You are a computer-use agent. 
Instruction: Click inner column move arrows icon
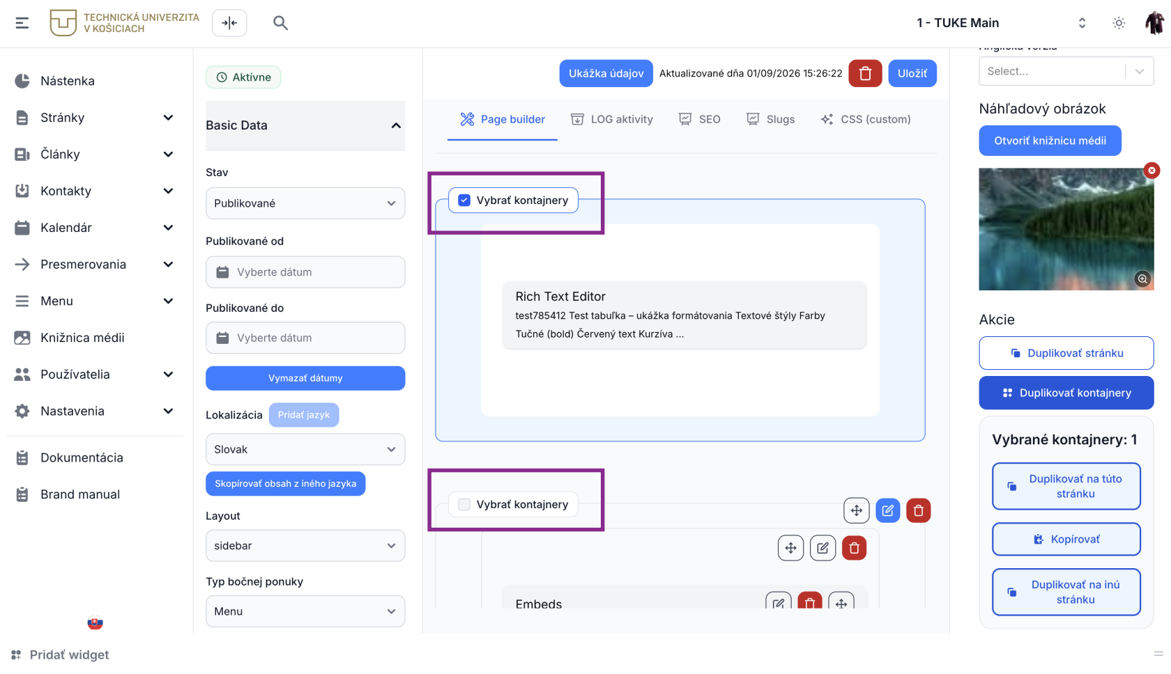[790, 548]
